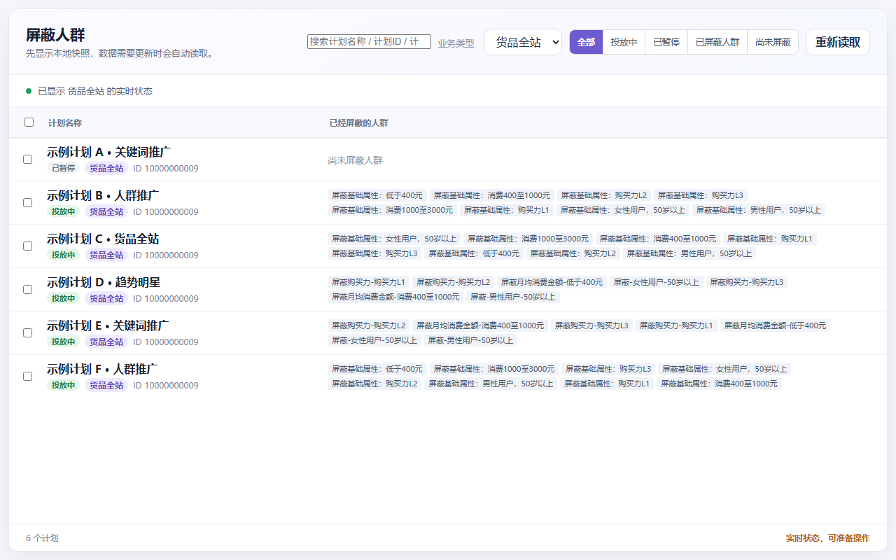The height and width of the screenshot is (560, 896).
Task: Filter by 投放中 status
Action: tap(624, 42)
